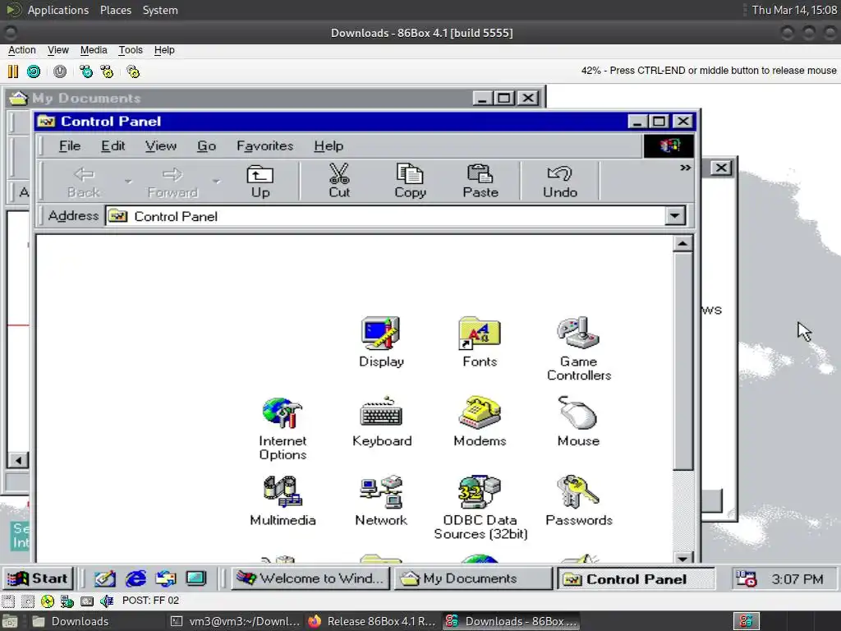The width and height of the screenshot is (841, 631).
Task: Open Game Controllers applet
Action: (x=579, y=348)
